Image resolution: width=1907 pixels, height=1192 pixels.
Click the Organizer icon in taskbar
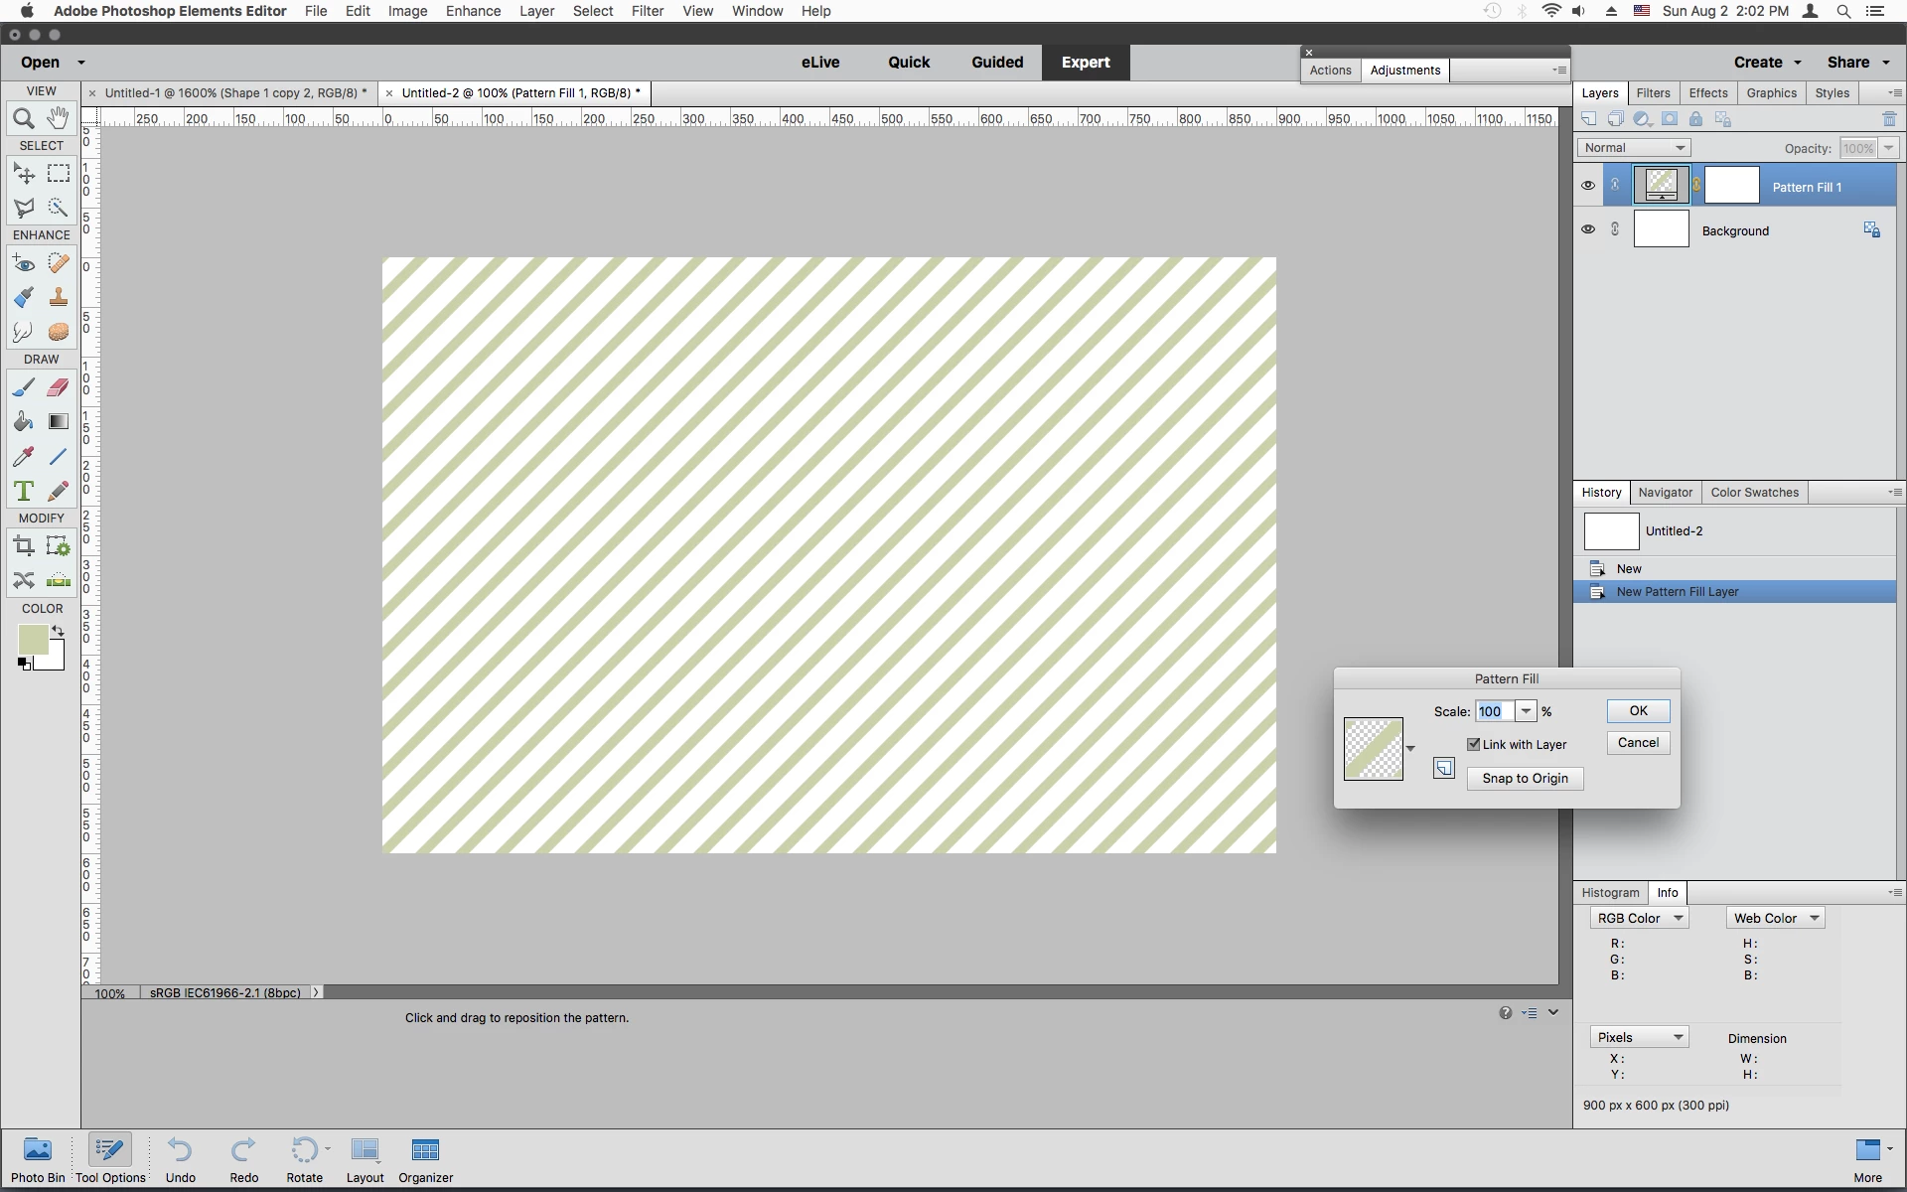coord(425,1159)
